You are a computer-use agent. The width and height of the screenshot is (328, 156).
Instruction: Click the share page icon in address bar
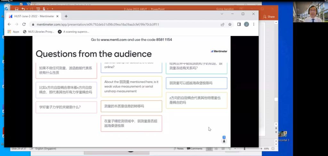click(x=222, y=24)
